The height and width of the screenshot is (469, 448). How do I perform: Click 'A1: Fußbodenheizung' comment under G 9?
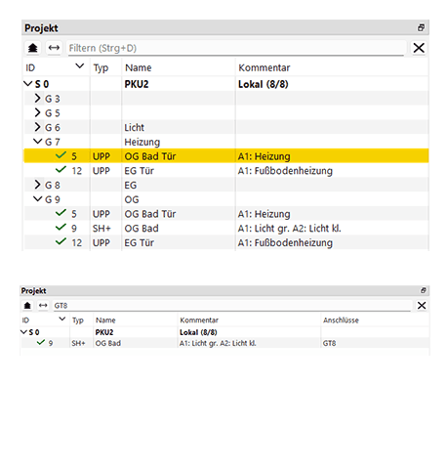[285, 242]
